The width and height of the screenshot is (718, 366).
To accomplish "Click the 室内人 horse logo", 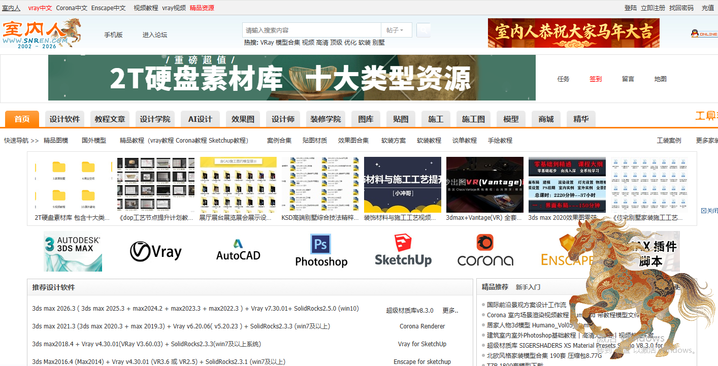I will (x=42, y=33).
